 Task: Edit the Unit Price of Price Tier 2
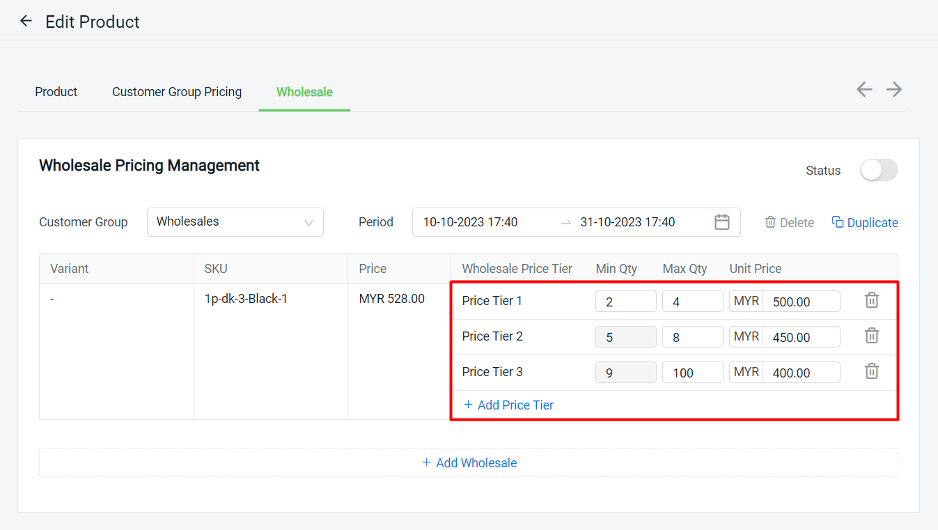800,337
